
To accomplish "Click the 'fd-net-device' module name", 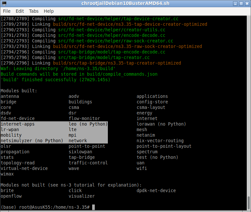I will pyautogui.click(x=18, y=118).
